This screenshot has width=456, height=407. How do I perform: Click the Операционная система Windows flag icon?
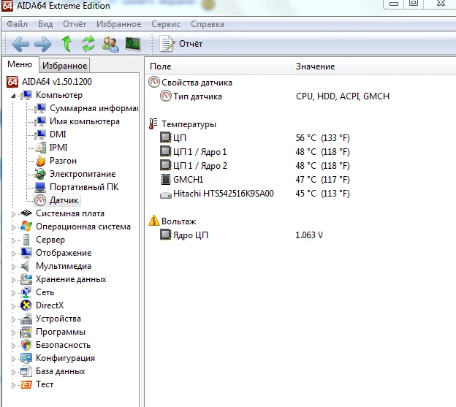pos(26,227)
